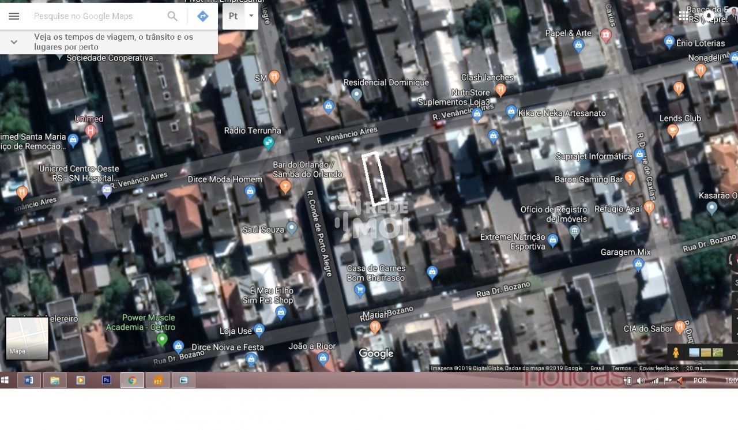
Task: Click the NutriStore Suplementos shop pin
Action: (477, 114)
